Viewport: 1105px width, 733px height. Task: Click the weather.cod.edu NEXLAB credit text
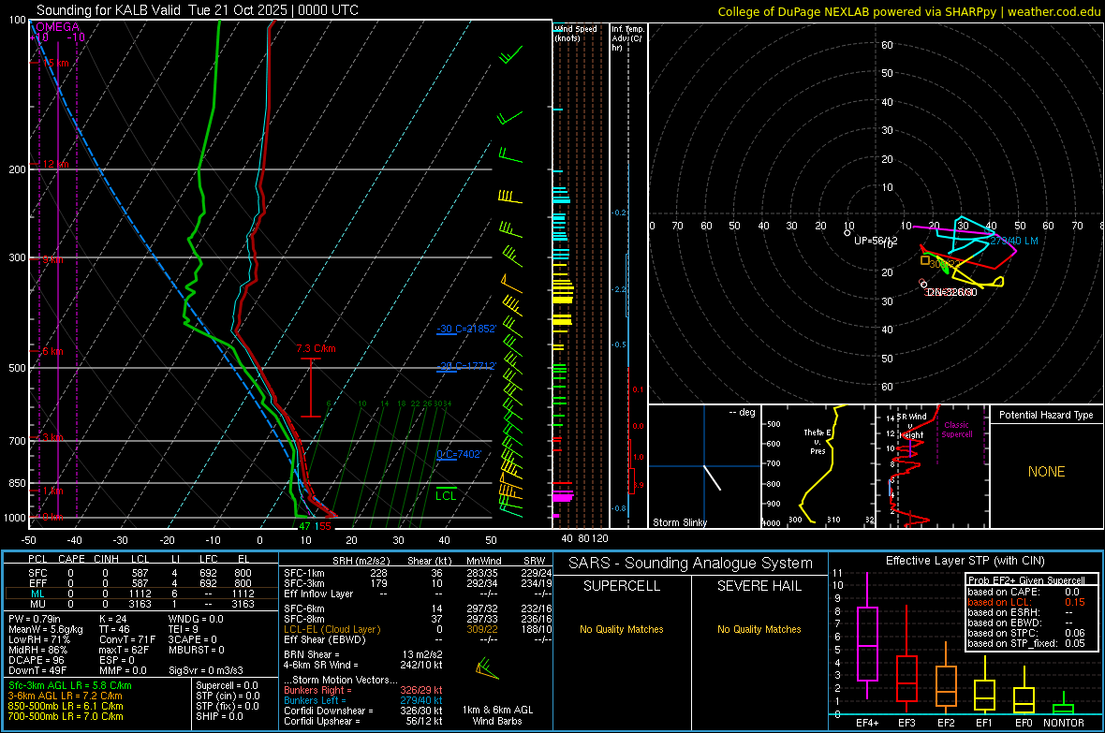(907, 11)
